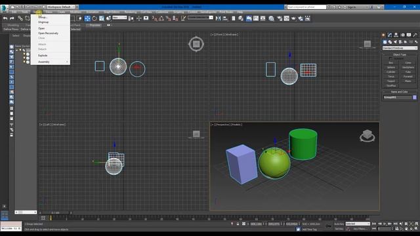Activate the Select and Rotate tool
The width and height of the screenshot is (420, 236).
(94, 18)
